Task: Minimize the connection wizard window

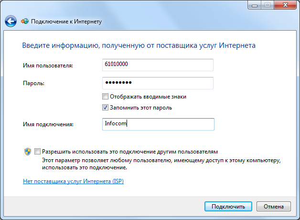Action: (x=255, y=5)
